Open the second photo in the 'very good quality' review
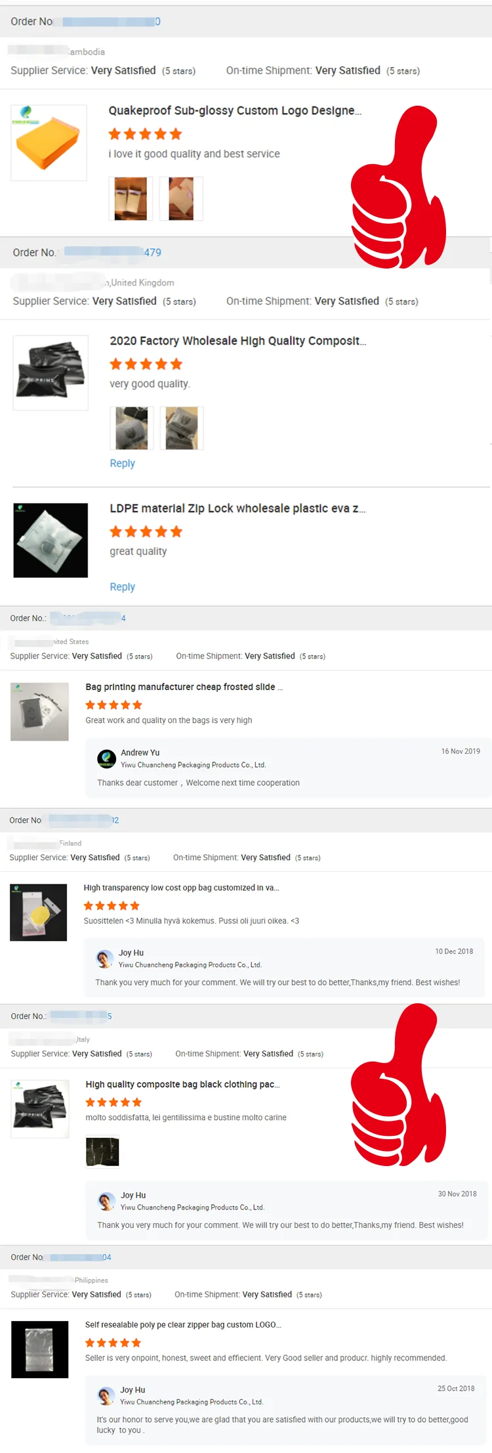This screenshot has height=1453, width=492. (x=182, y=428)
